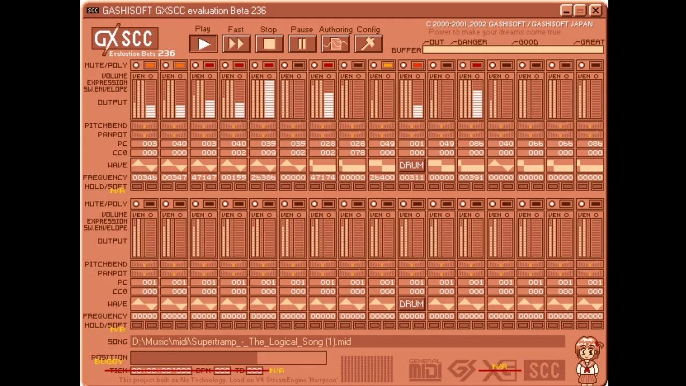Image resolution: width=686 pixels, height=386 pixels.
Task: Click wave shape above frequency 00155
Action: 234,165
